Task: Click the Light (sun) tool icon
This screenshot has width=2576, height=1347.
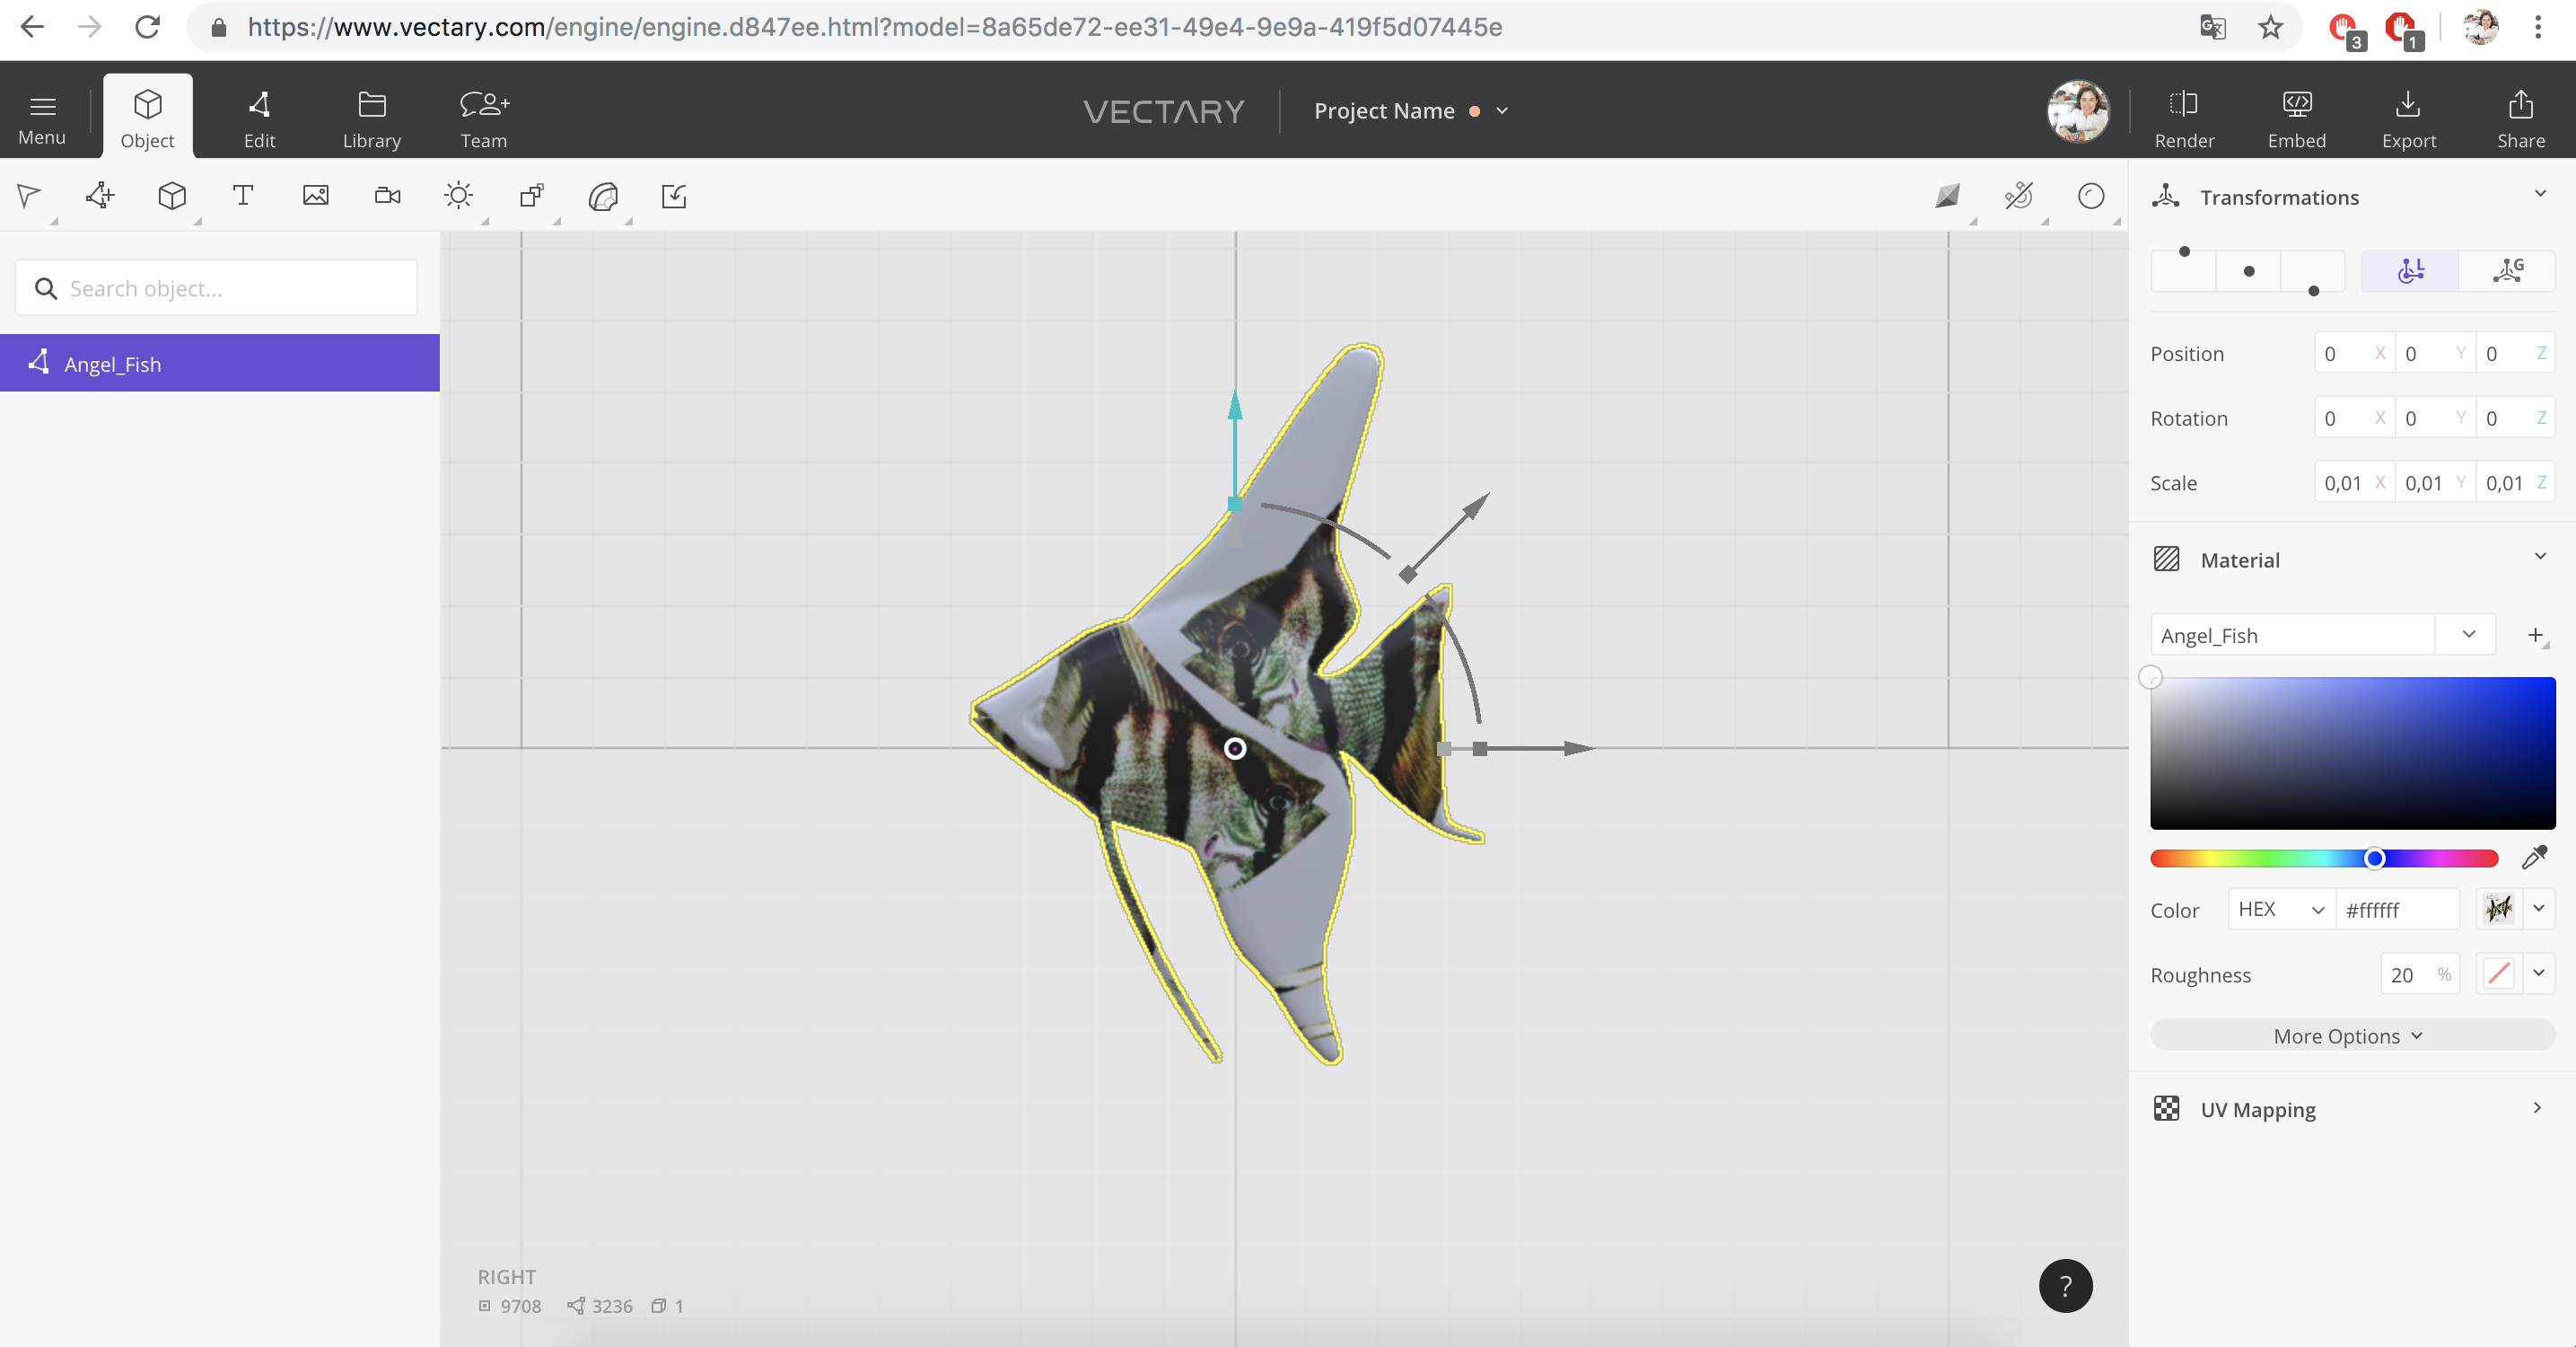Action: (459, 195)
